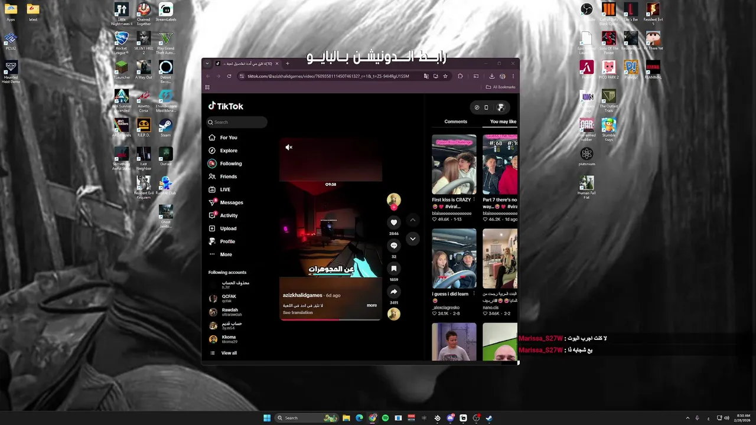The height and width of the screenshot is (425, 756).
Task: Translate this page with Chrome icon
Action: [426, 76]
